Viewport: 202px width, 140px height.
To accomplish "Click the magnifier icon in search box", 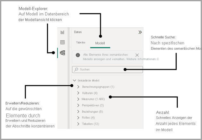I will tap(76, 70).
